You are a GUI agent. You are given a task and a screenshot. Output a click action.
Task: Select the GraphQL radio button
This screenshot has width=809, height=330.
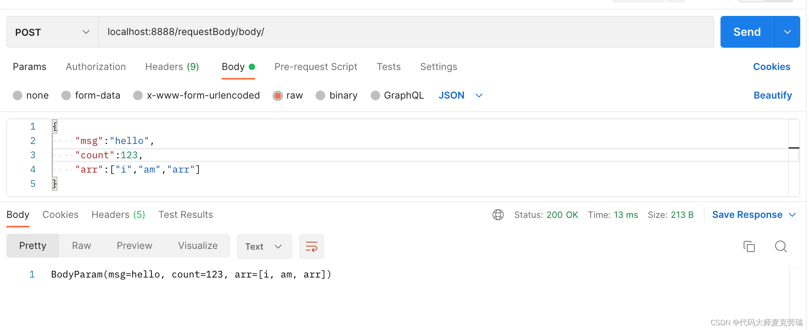tap(375, 95)
